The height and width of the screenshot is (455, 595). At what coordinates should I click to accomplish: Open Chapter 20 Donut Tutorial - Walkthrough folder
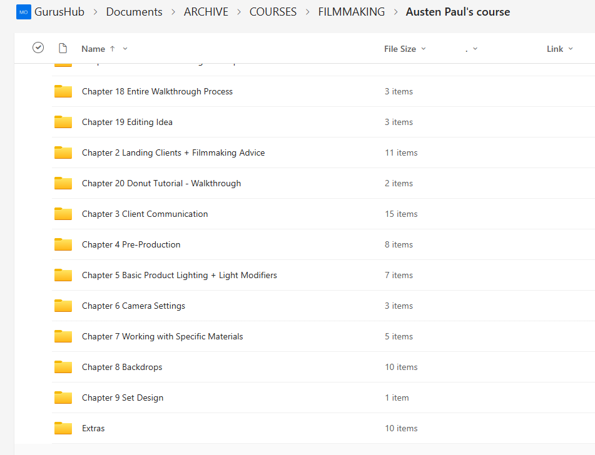pos(161,183)
